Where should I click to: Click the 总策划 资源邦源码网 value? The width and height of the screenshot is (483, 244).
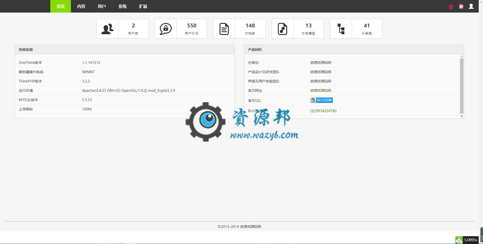click(x=320, y=63)
